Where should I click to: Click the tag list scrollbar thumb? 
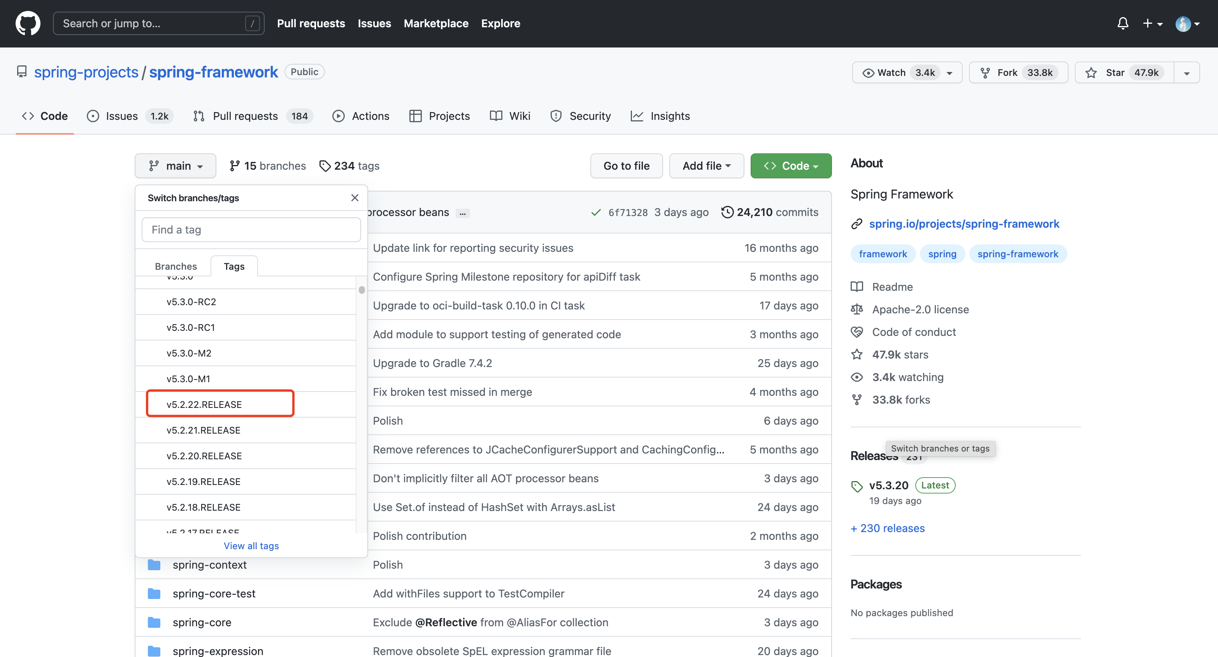point(362,290)
